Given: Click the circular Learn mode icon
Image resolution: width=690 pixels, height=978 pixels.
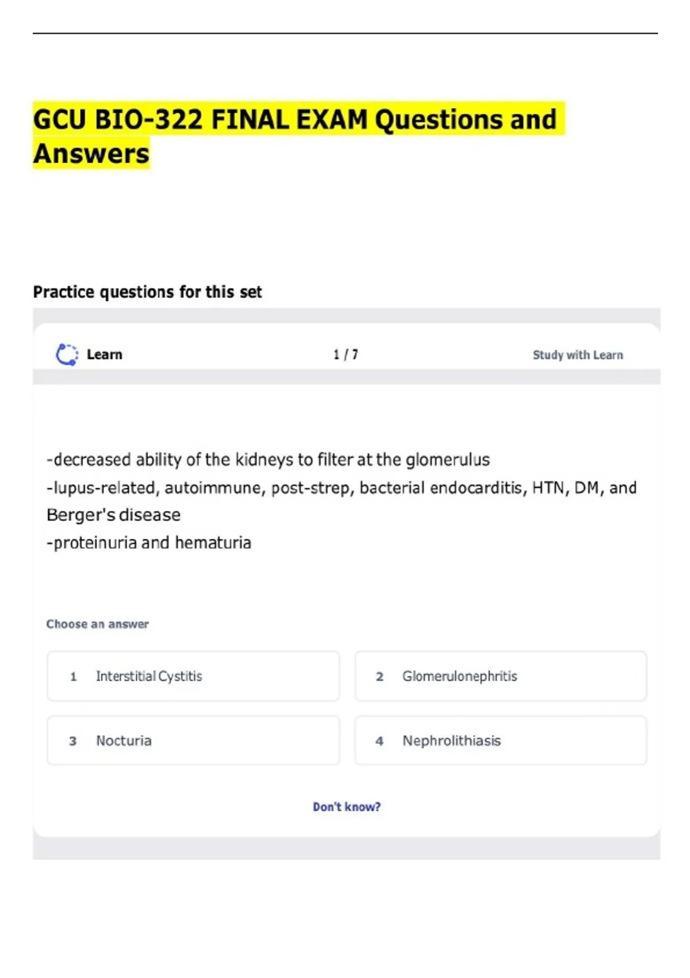Looking at the screenshot, I should pos(67,354).
